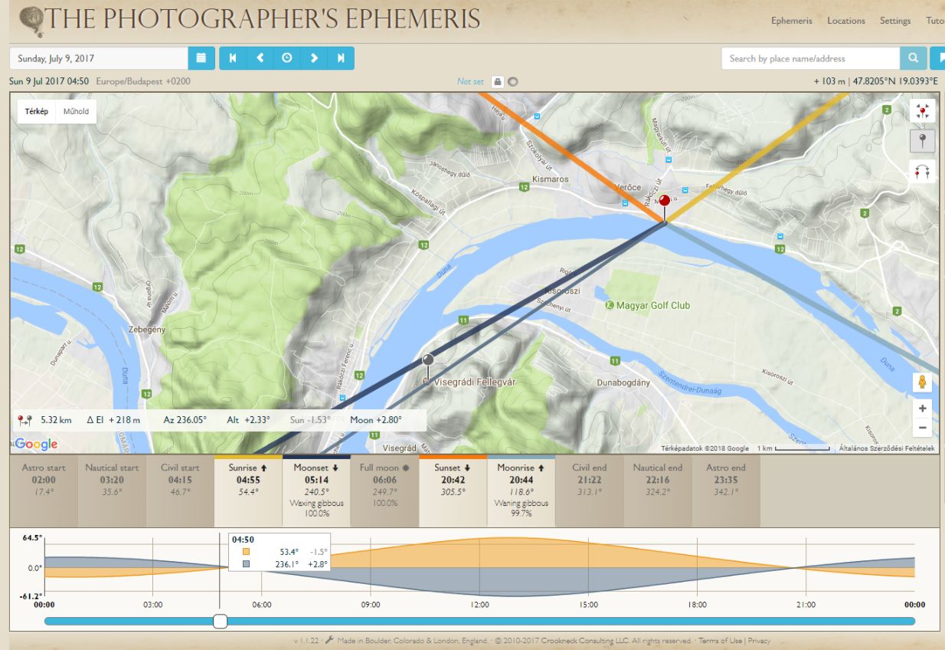Click the geodetics pin-pair icon
Viewport: 945px width, 650px height.
coord(25,420)
